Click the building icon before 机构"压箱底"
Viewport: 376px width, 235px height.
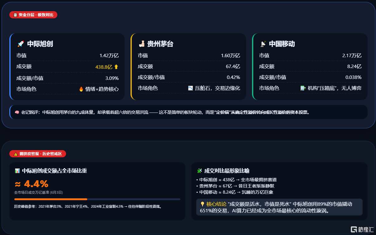tap(303, 88)
